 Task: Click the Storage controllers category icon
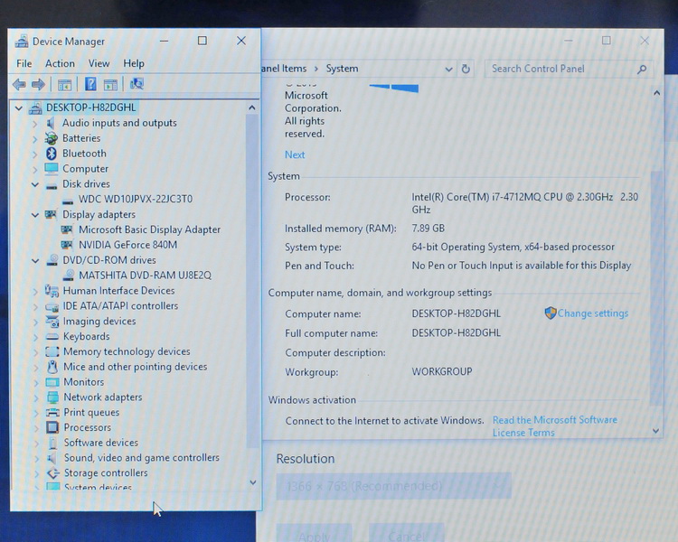pyautogui.click(x=53, y=473)
